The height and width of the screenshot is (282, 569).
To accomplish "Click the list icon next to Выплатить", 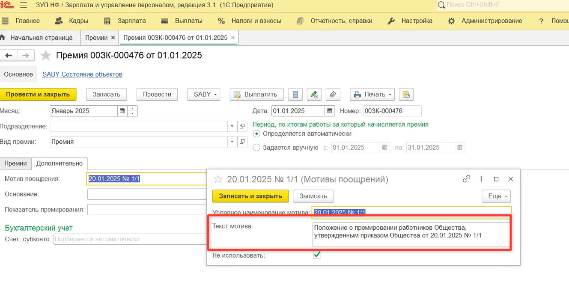I will [295, 95].
